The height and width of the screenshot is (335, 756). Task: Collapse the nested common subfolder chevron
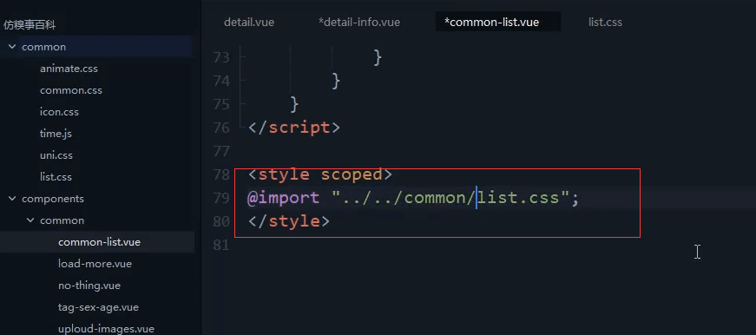(30, 220)
